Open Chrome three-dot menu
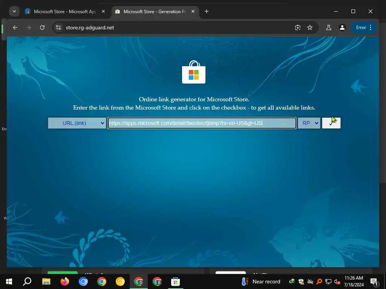 pyautogui.click(x=371, y=27)
